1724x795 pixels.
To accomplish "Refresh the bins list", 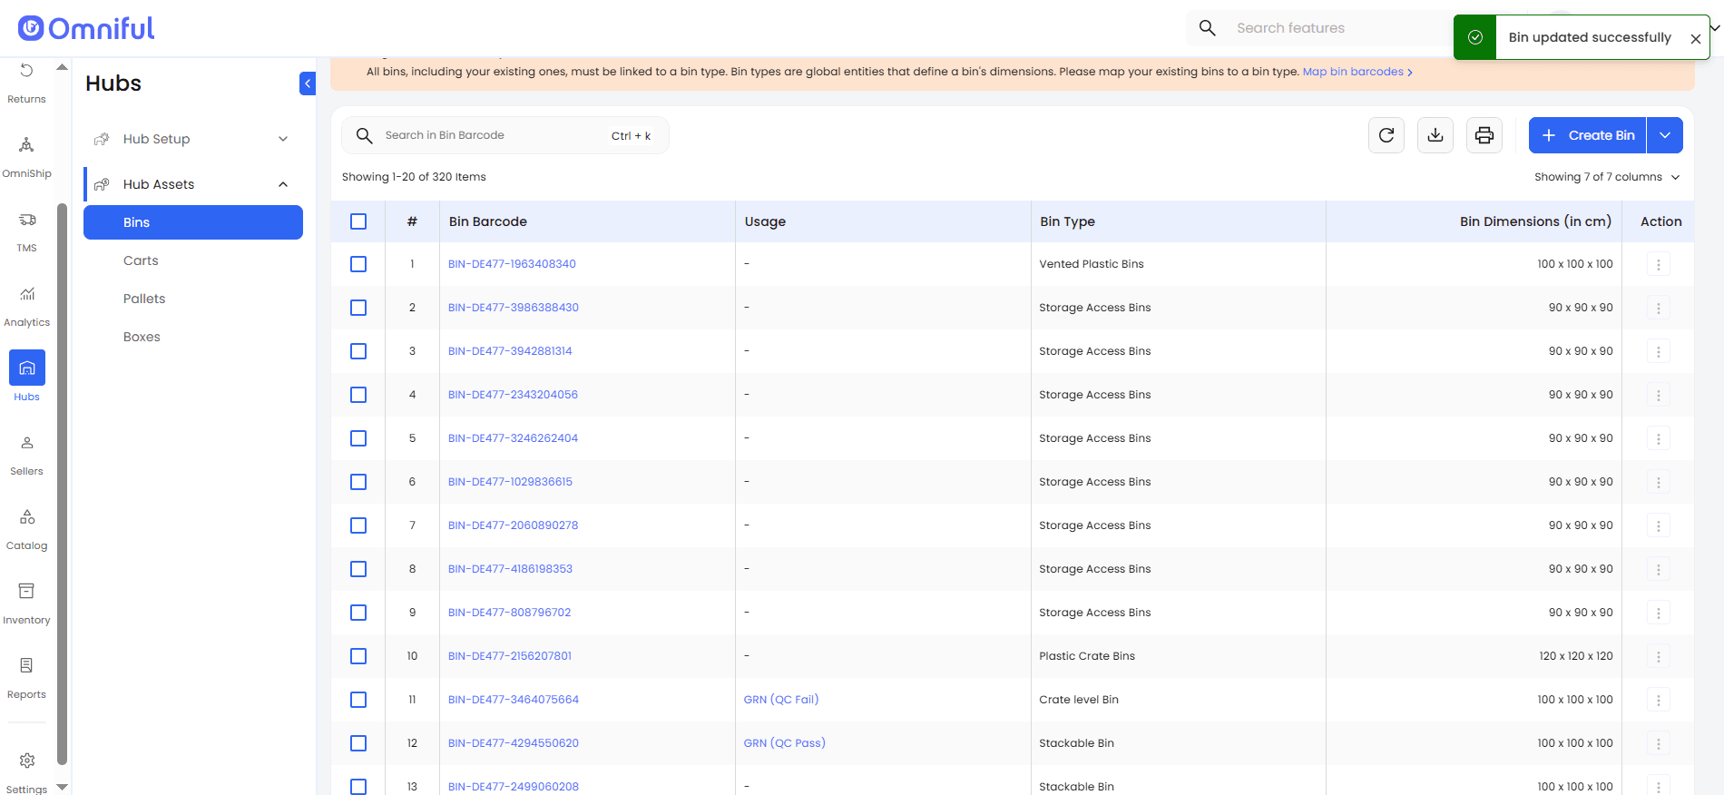I will tap(1386, 135).
